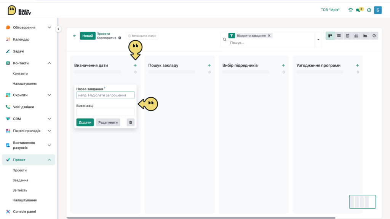Switch to graph chart view
Screen dimensions: 390x219
tap(365, 36)
